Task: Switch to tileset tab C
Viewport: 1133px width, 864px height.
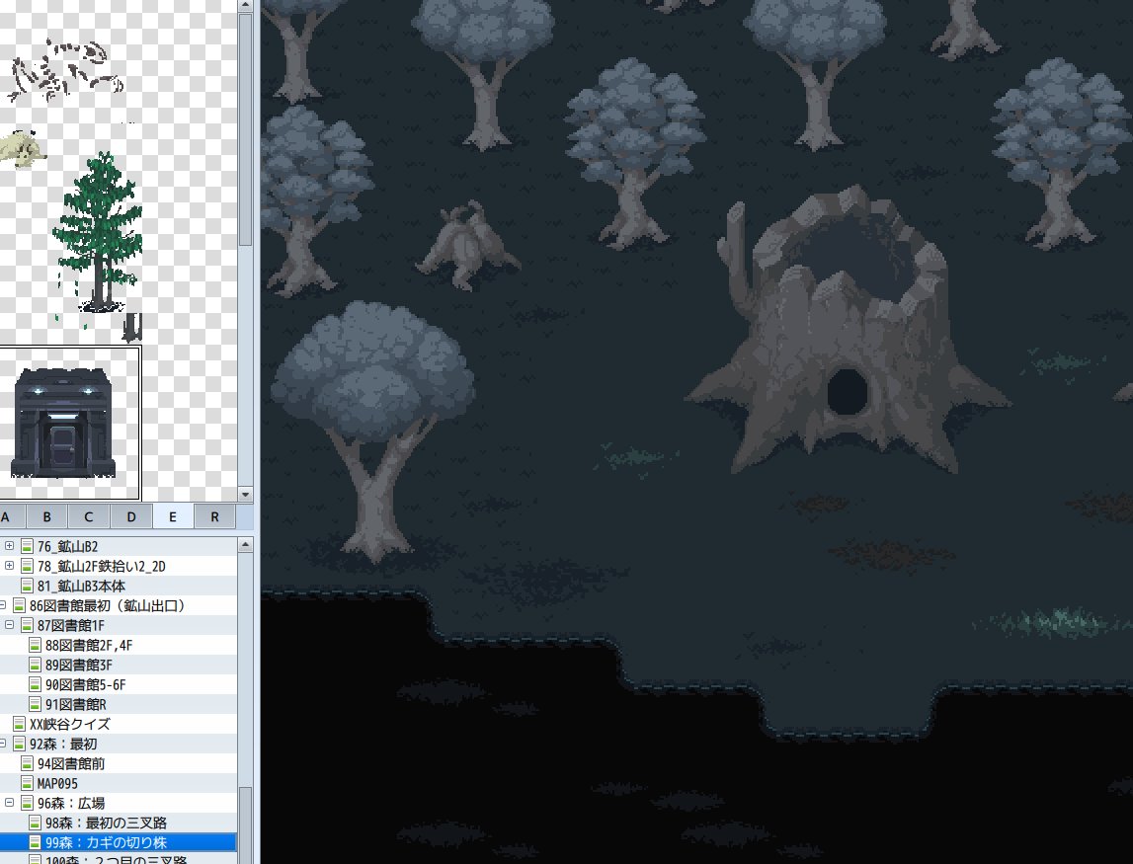Action: point(89,516)
